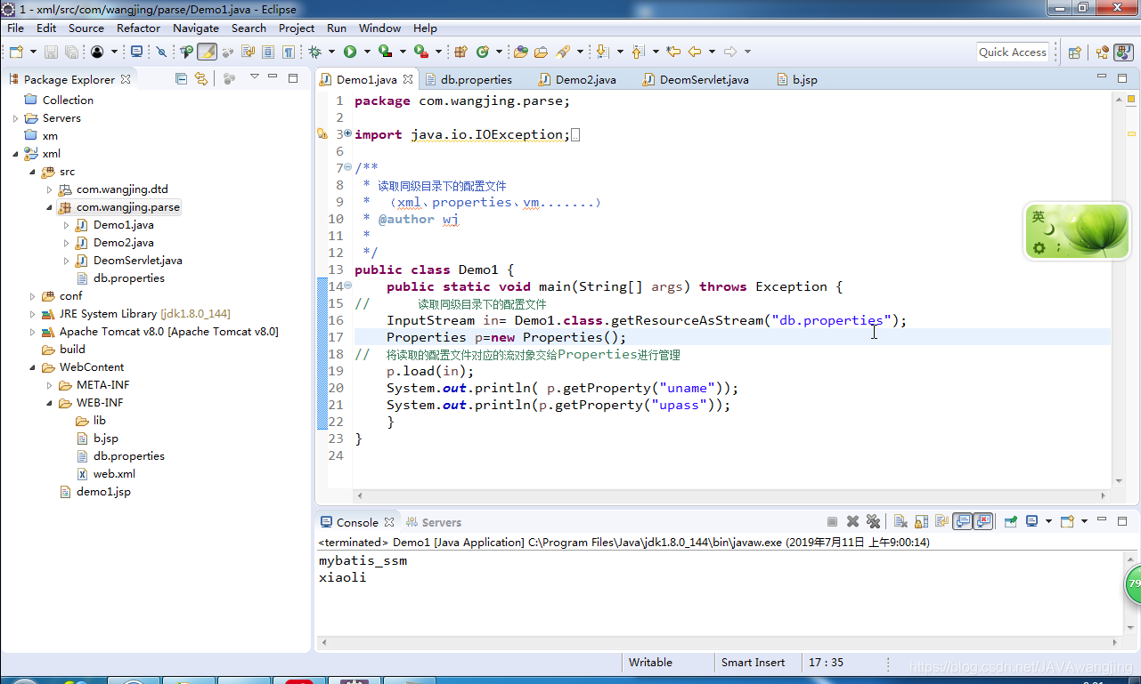Image resolution: width=1141 pixels, height=684 pixels.
Task: Clear the Console output icon
Action: coord(901,522)
